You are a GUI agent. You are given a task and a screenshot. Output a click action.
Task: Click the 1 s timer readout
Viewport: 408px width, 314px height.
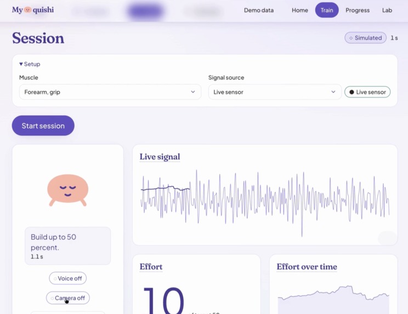pos(394,38)
